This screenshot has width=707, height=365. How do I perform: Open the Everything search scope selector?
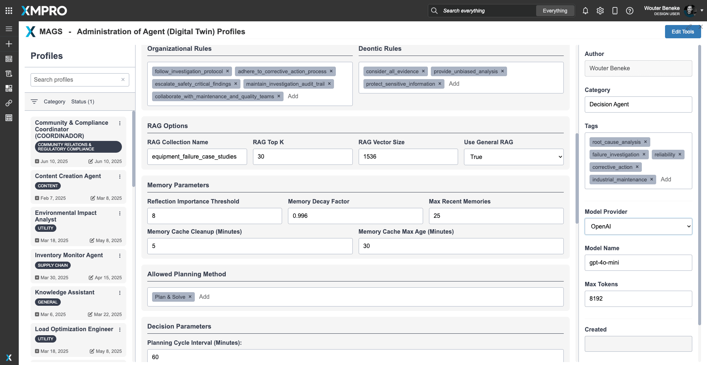point(555,11)
